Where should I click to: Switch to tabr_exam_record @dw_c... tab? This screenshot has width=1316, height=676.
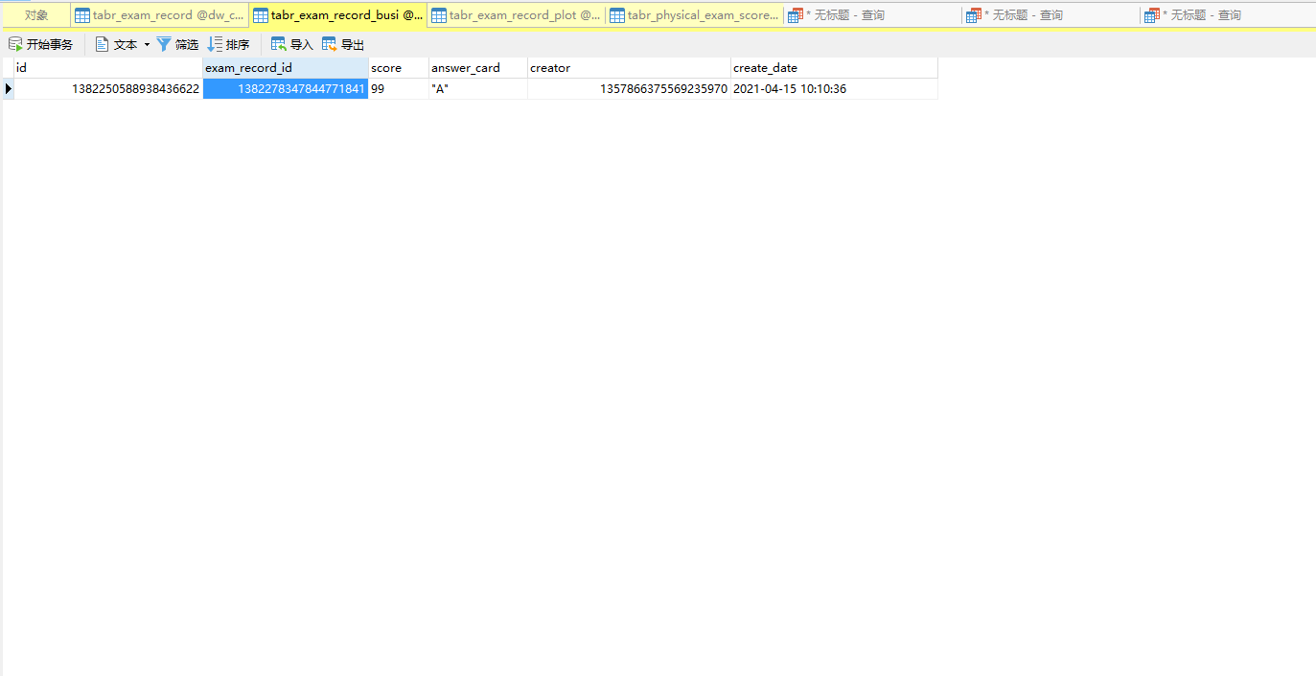coord(159,15)
